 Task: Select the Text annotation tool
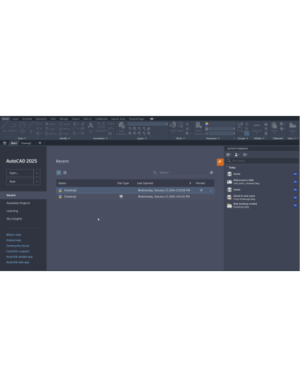(91, 127)
